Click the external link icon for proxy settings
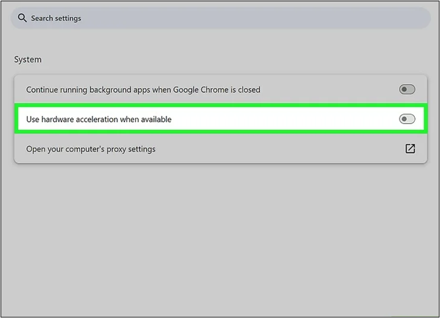This screenshot has height=318, width=440. pos(410,149)
